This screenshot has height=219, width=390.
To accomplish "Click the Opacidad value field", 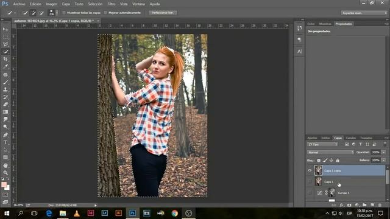I will (376, 152).
